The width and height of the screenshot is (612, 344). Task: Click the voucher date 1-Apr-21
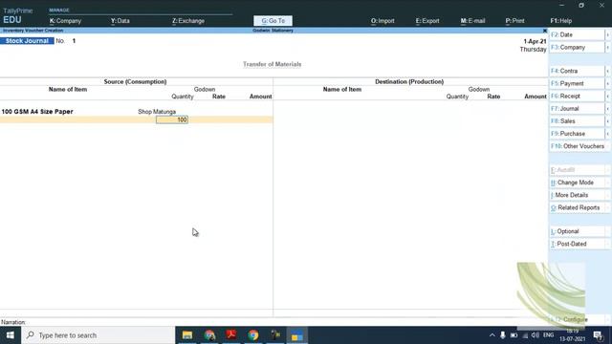click(535, 41)
